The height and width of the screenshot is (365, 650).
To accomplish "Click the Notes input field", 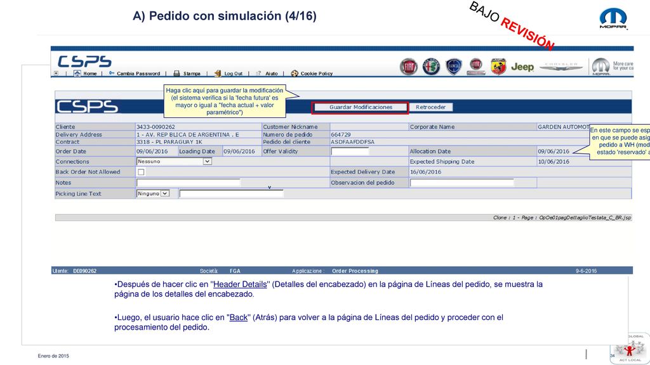I will click(188, 182).
